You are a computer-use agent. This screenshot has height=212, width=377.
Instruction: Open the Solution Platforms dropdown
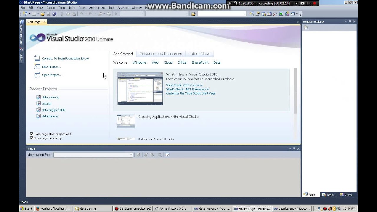pos(167,14)
